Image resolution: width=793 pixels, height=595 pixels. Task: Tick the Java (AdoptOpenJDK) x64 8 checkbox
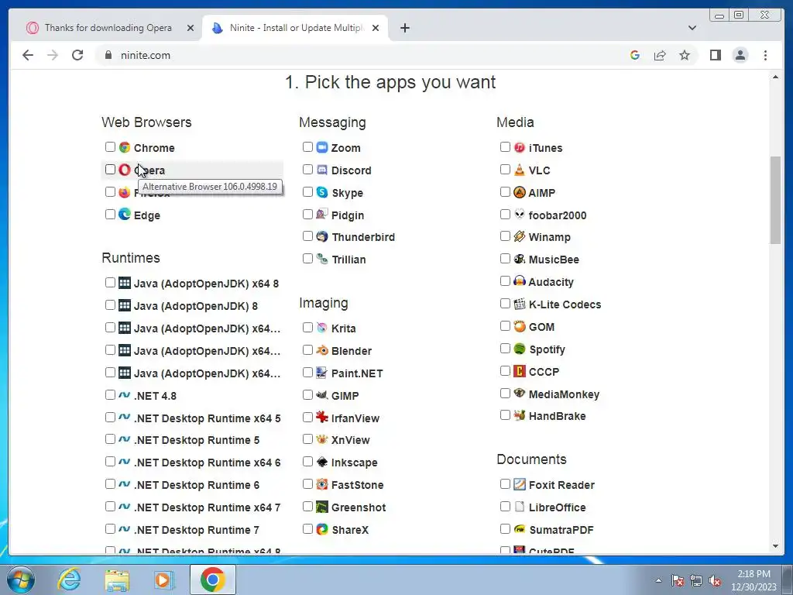[110, 282]
